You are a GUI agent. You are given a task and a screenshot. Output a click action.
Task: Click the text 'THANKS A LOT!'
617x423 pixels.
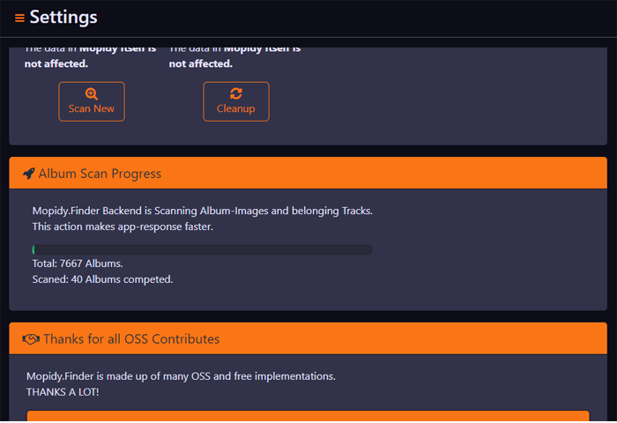(x=63, y=392)
